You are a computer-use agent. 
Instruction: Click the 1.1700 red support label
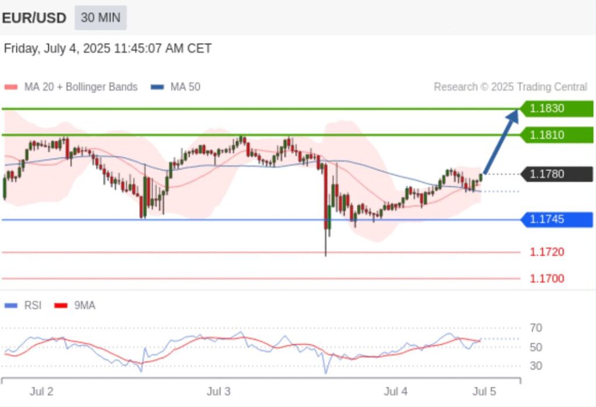pyautogui.click(x=547, y=279)
